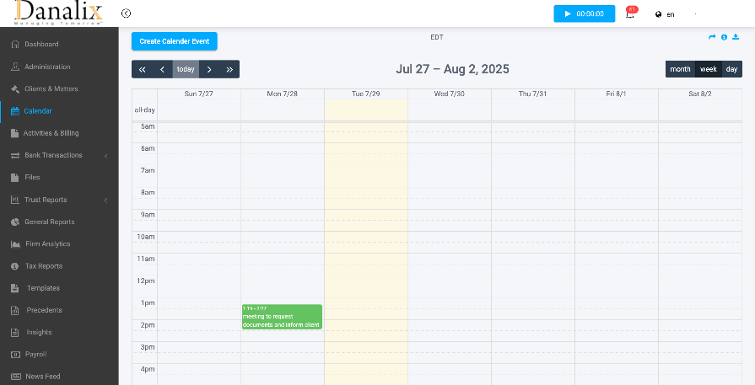Open the notifications bell
Screen dimensions: 755x385
click(x=630, y=13)
